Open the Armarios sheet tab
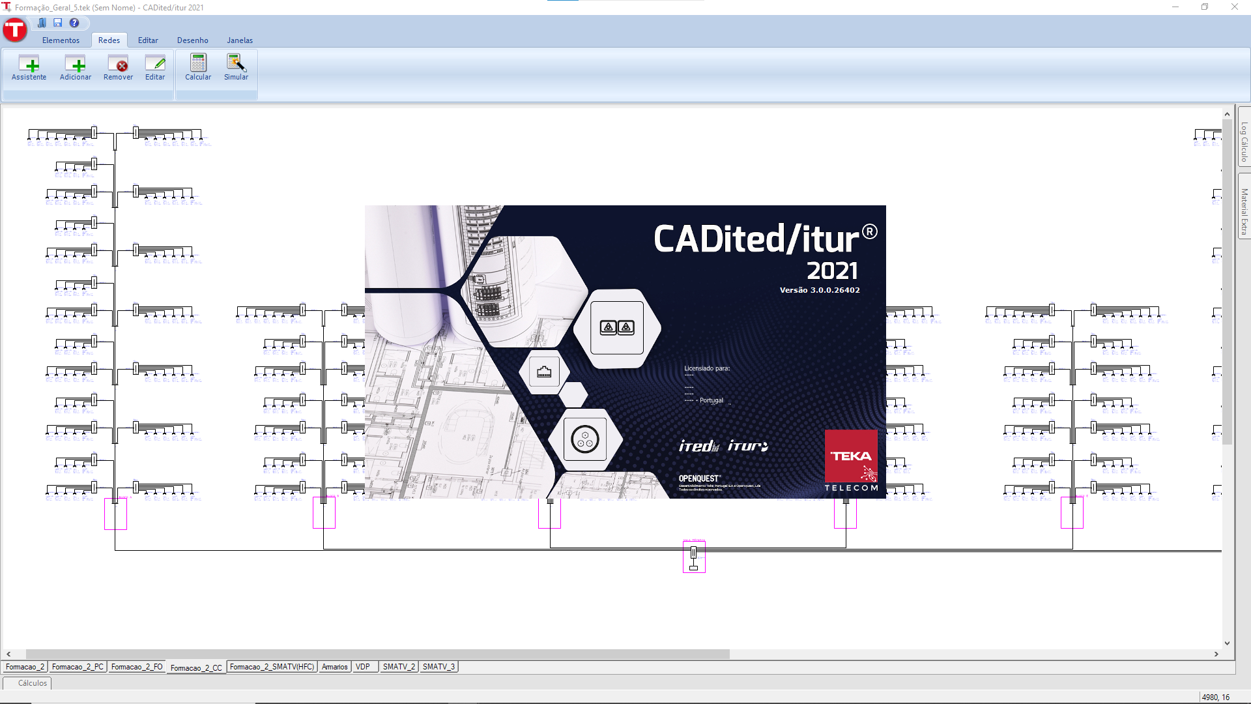This screenshot has height=704, width=1251. pos(335,667)
